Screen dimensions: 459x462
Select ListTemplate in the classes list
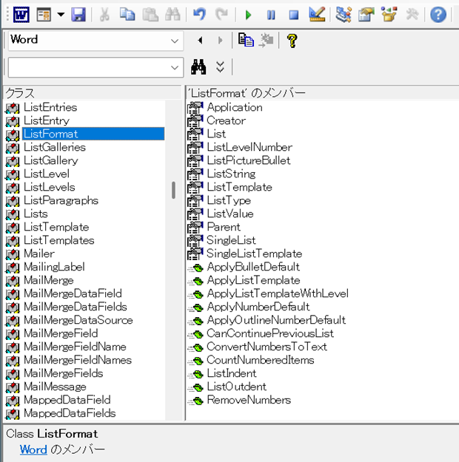[x=56, y=227]
